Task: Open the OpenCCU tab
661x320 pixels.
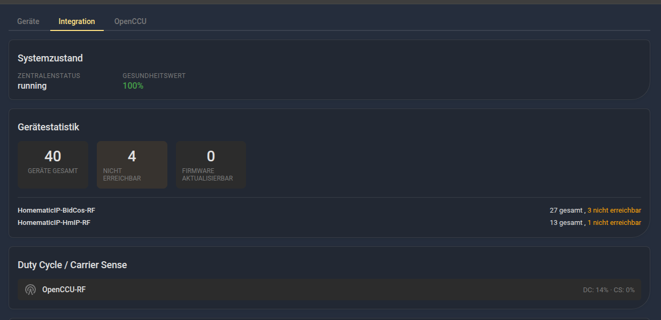Action: [130, 21]
